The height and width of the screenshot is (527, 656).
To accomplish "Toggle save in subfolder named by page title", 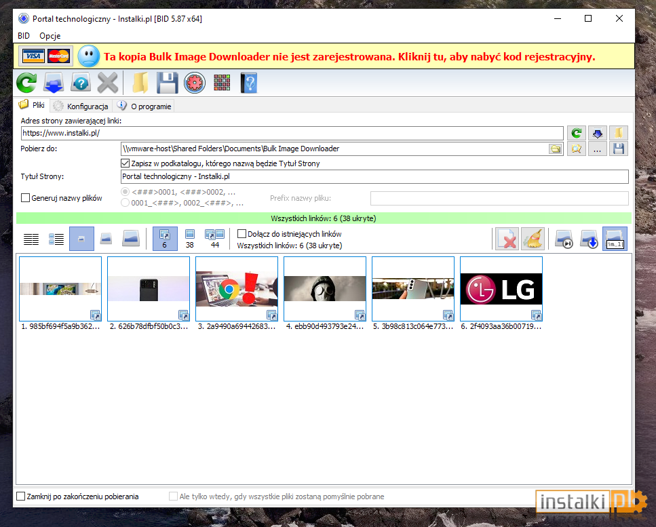I will click(125, 163).
